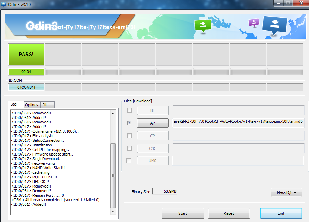Enable the CP file checkbox

(129, 135)
